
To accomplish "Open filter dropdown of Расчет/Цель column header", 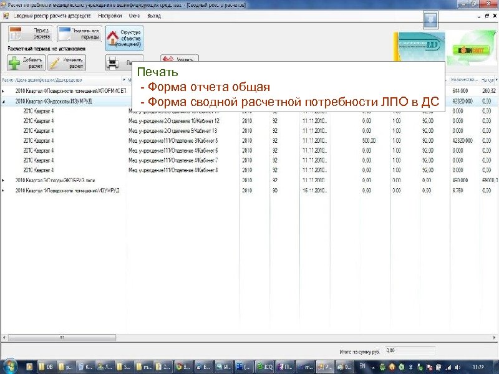I will click(124, 80).
